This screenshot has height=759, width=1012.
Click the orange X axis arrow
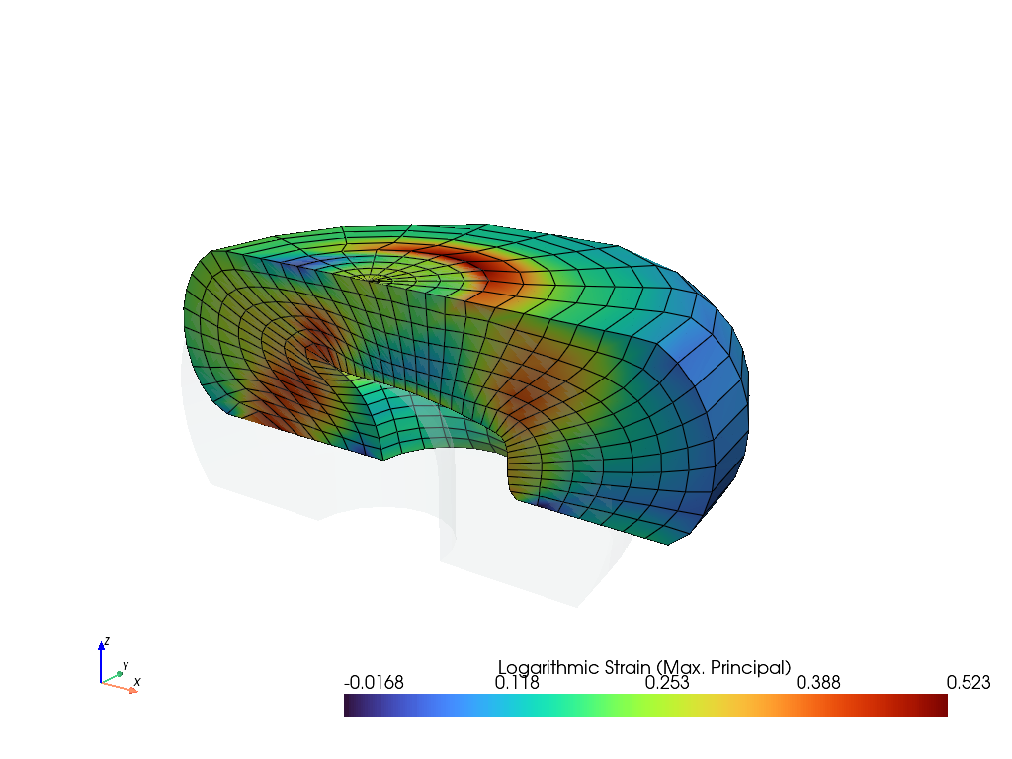pyautogui.click(x=120, y=688)
